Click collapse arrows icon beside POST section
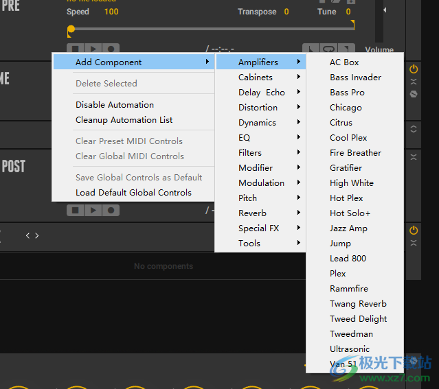 [x=414, y=157]
